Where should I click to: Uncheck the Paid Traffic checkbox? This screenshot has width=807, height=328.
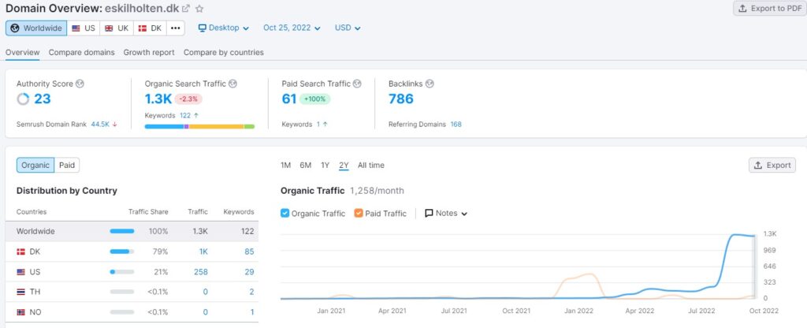tap(359, 213)
